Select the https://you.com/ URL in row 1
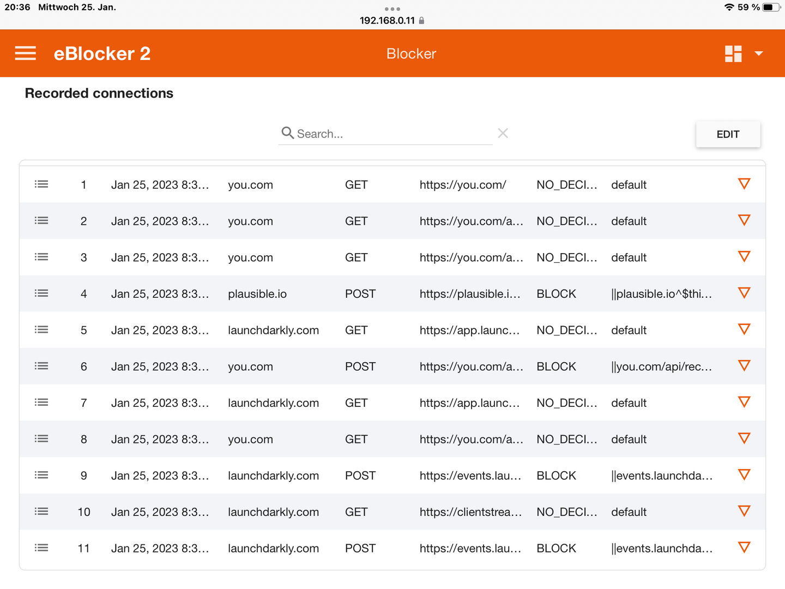The image size is (785, 589). point(463,185)
